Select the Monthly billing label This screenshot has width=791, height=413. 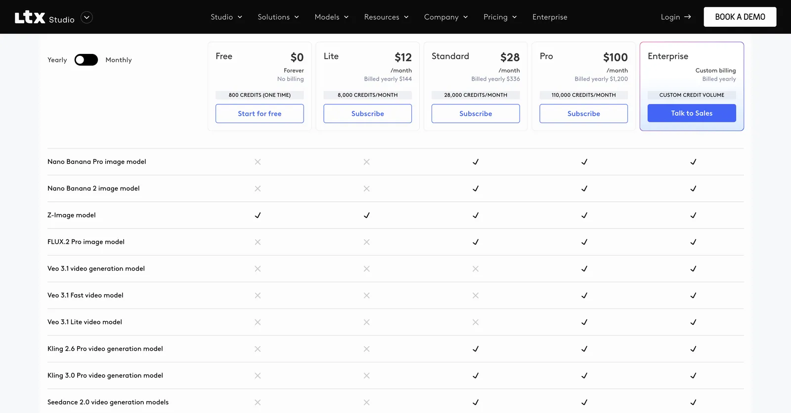point(119,60)
